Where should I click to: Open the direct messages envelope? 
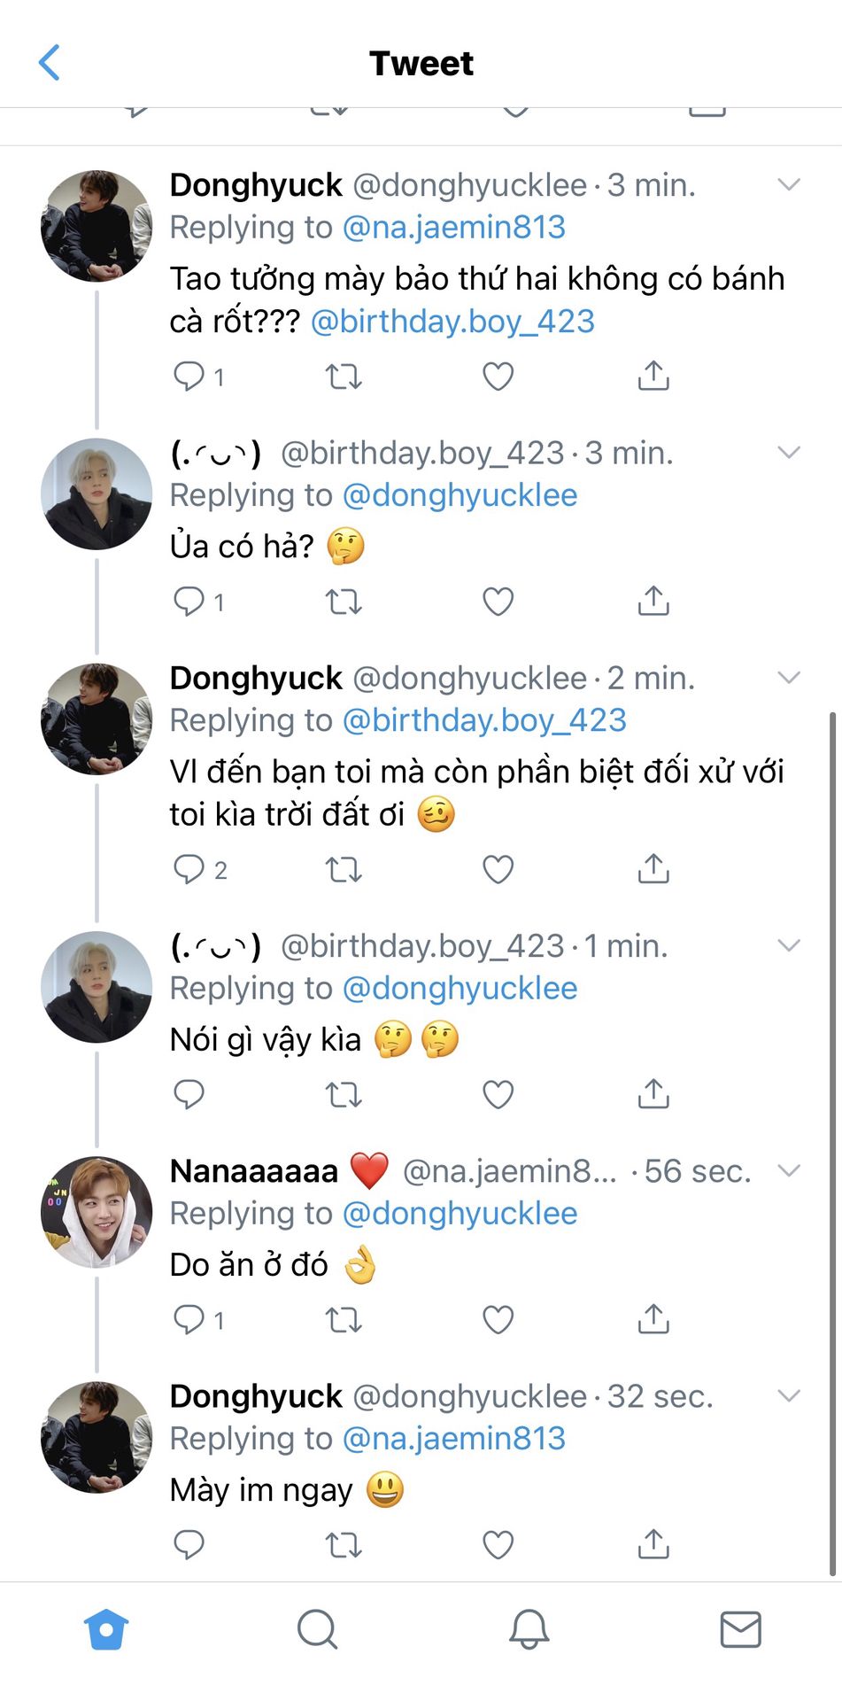pyautogui.click(x=740, y=1629)
